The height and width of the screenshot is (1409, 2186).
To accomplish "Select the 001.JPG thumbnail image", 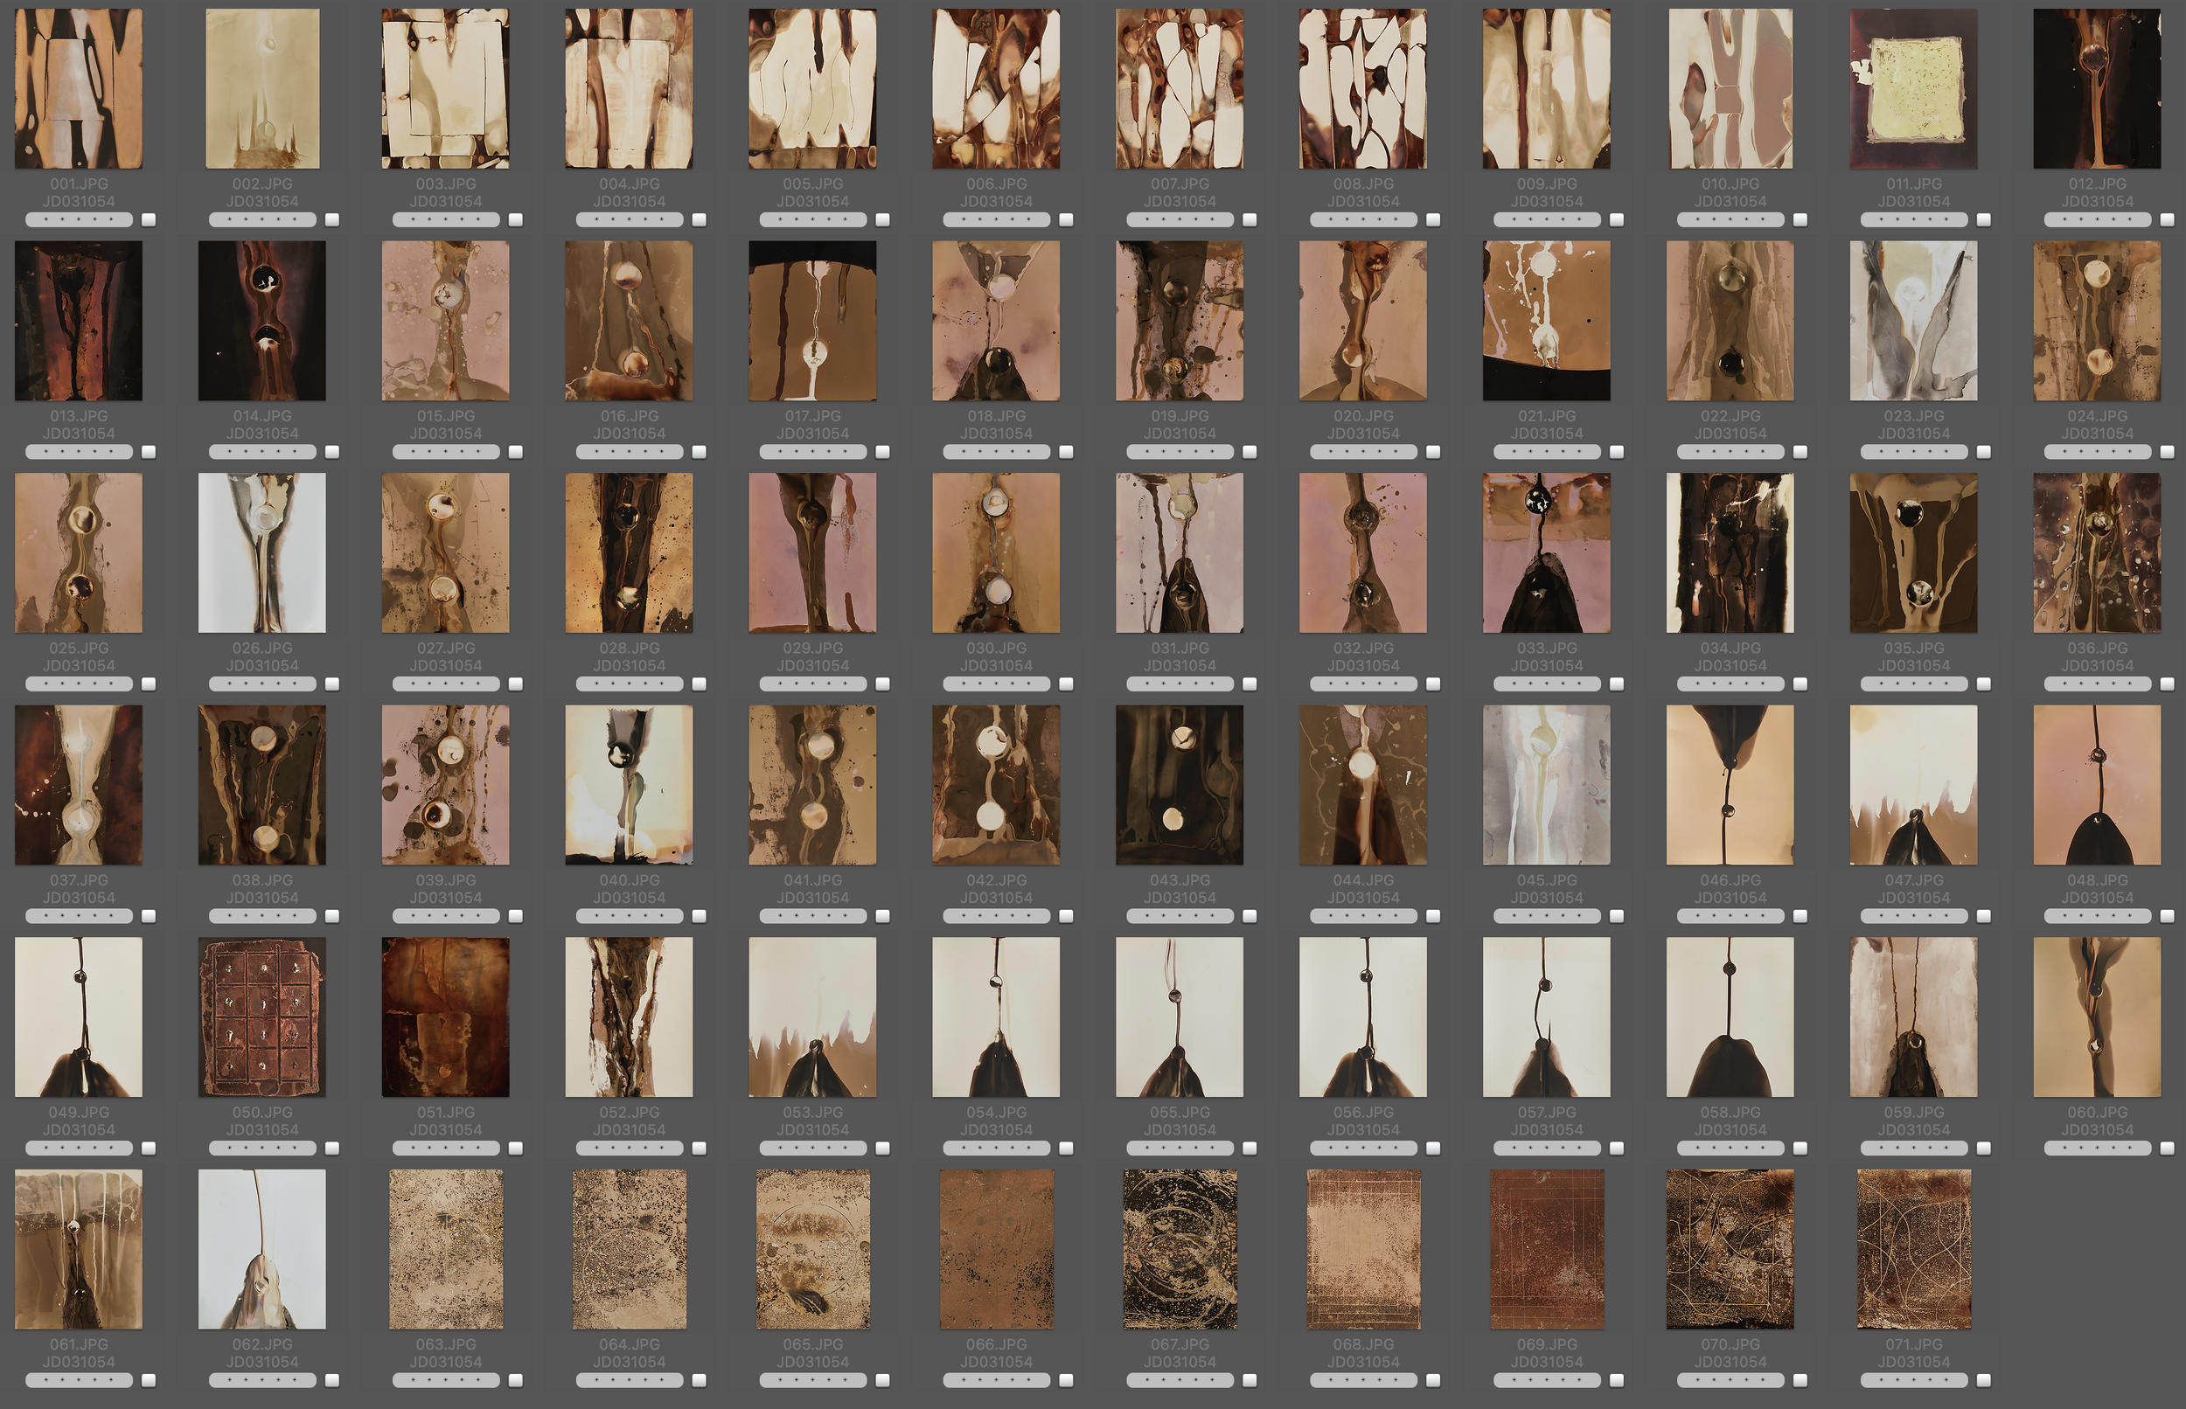I will [79, 89].
